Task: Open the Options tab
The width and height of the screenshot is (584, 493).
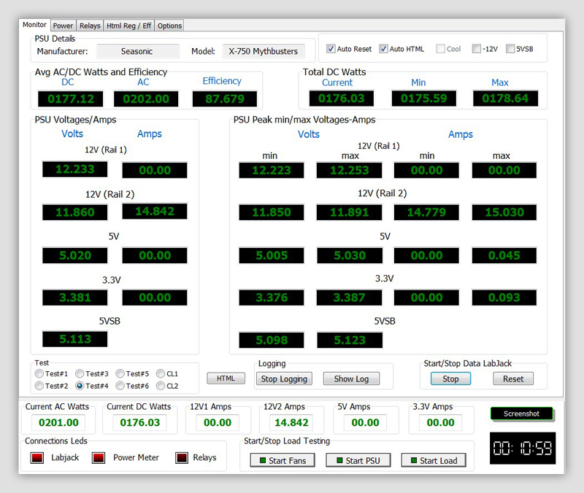Action: pyautogui.click(x=169, y=26)
